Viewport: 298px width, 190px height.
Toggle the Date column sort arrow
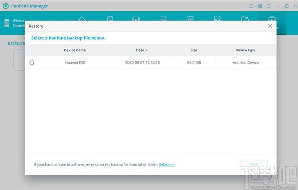pyautogui.click(x=146, y=50)
